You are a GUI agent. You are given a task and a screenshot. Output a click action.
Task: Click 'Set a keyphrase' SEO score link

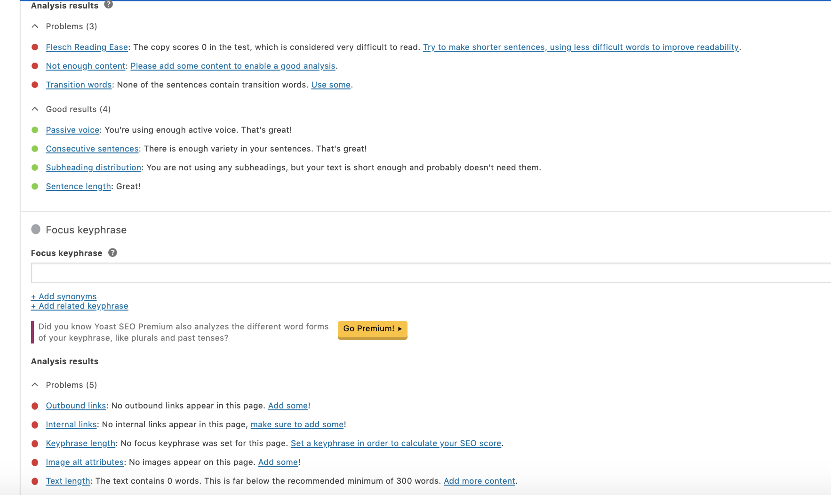click(x=396, y=443)
